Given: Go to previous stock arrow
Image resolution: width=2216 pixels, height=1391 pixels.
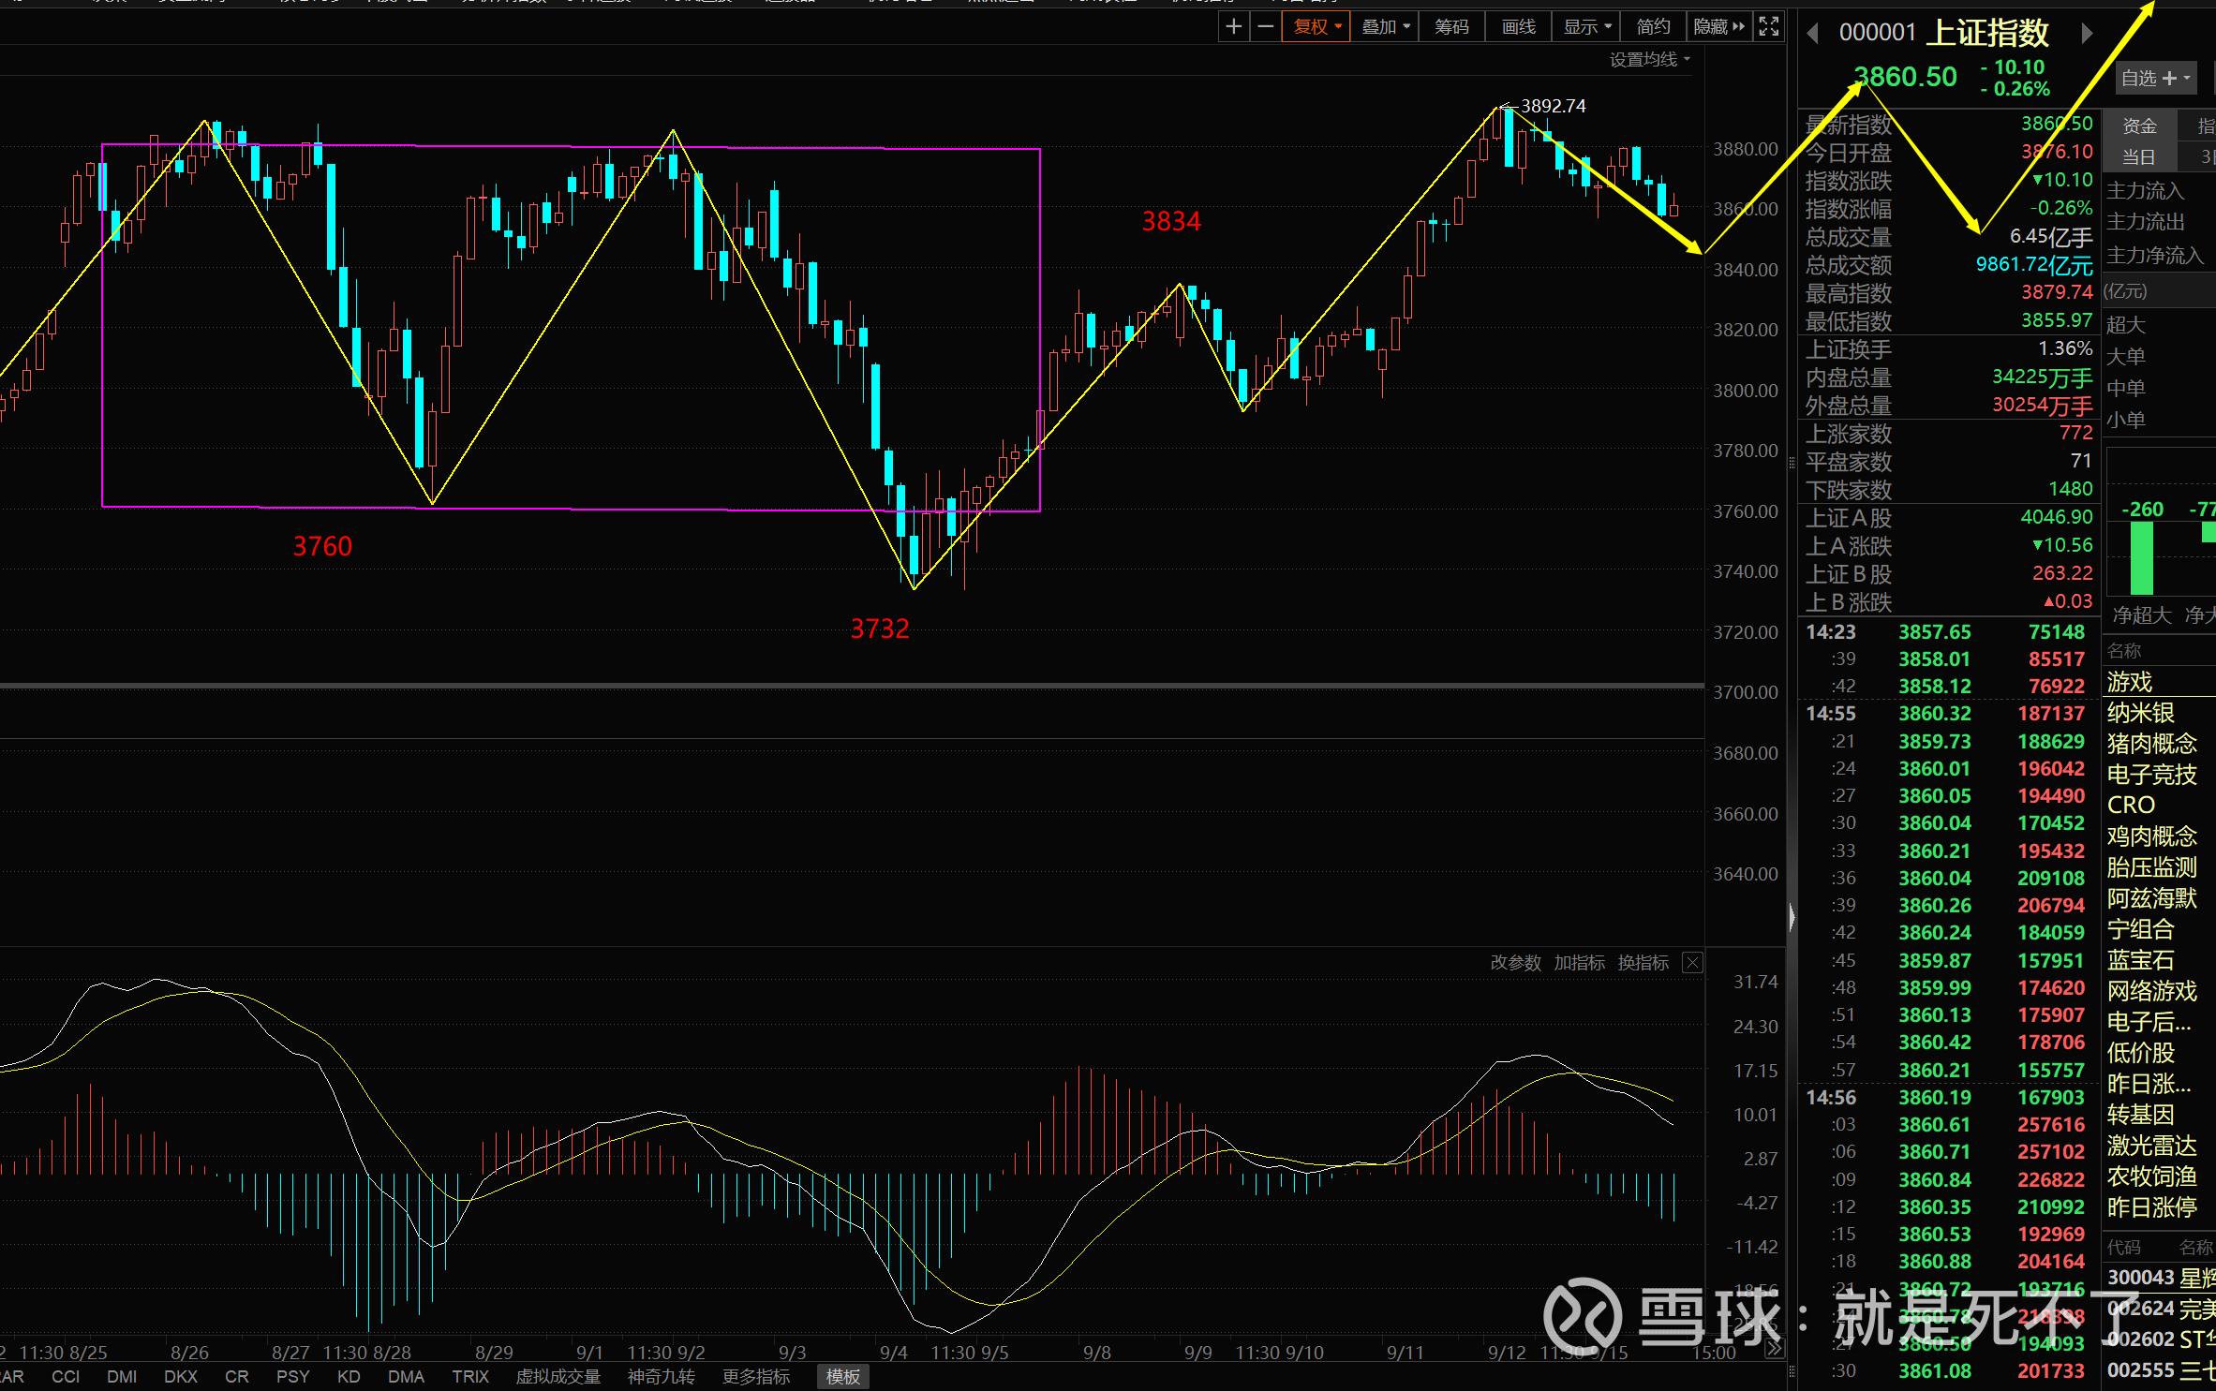Looking at the screenshot, I should (1813, 34).
